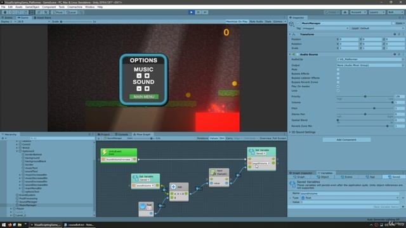Screen dimensions: 406x228
Task: Adjust the Game view Scale slider
Action: [76, 22]
